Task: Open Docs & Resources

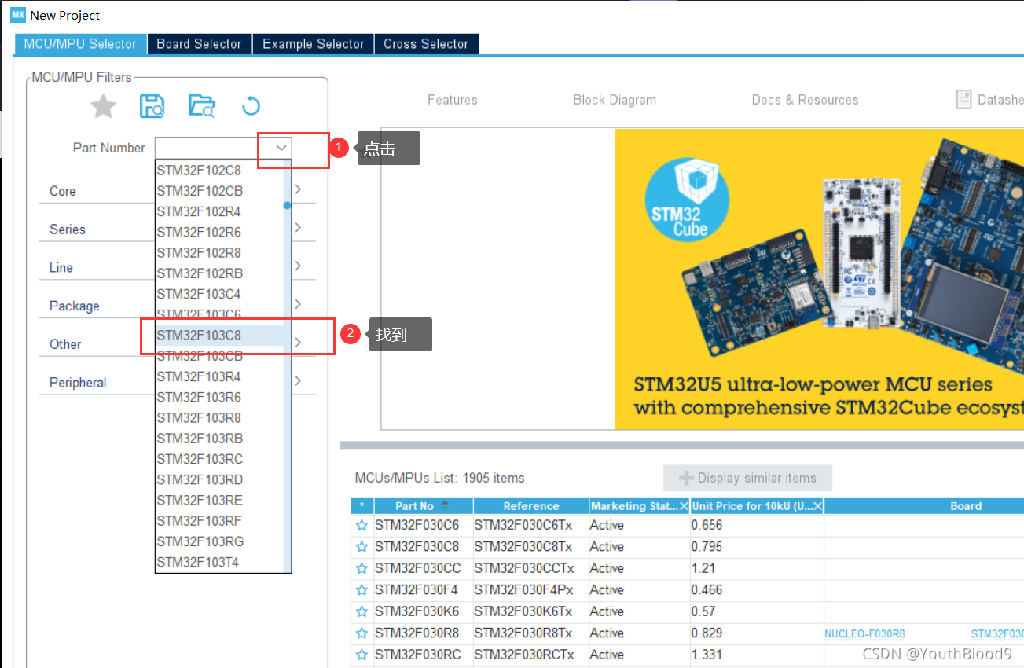Action: tap(805, 100)
